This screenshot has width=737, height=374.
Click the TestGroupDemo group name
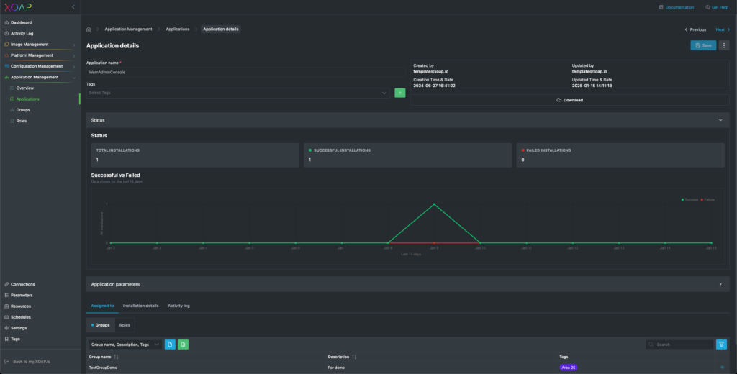[x=103, y=368]
